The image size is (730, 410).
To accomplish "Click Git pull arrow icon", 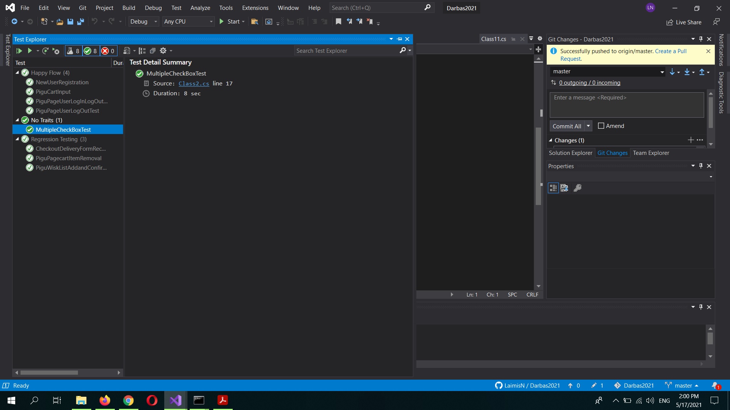I will (687, 72).
